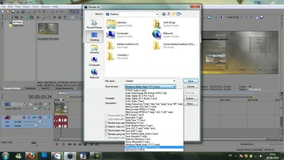
Task: Click the video track Level slider handle
Action: pyautogui.click(x=35, y=108)
